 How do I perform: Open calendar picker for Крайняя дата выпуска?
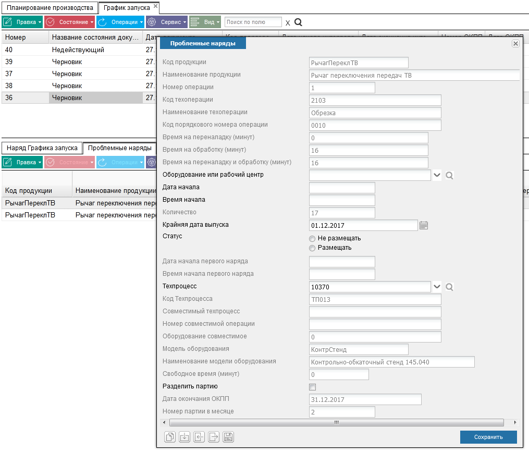coord(424,225)
